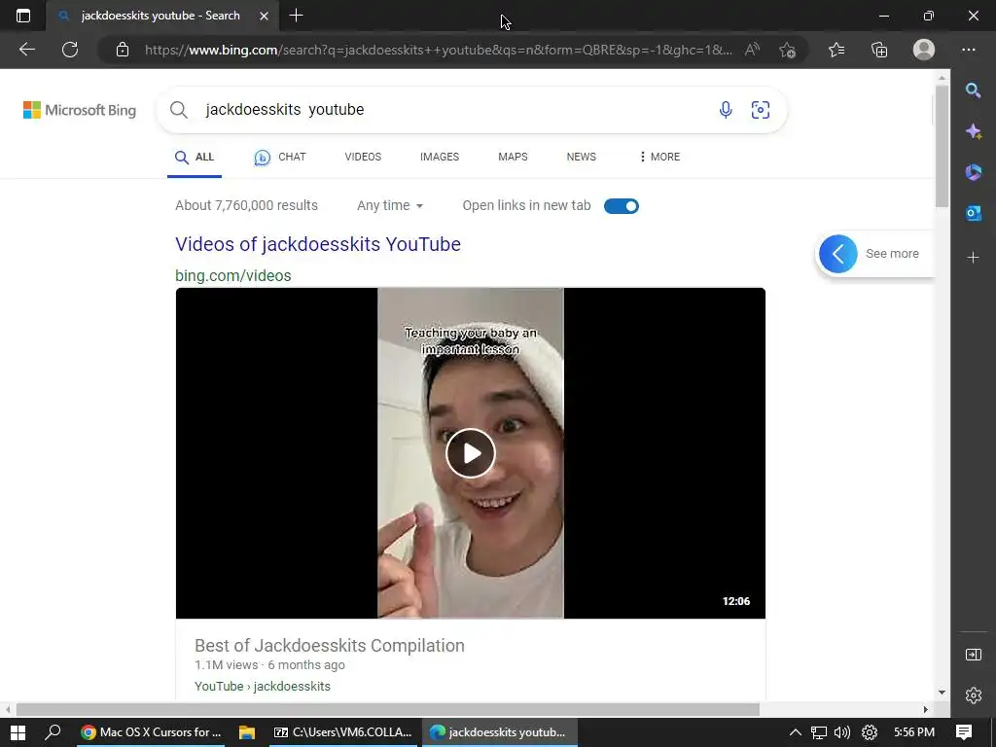Switch to the MAPS tab
The image size is (996, 747).
point(513,157)
